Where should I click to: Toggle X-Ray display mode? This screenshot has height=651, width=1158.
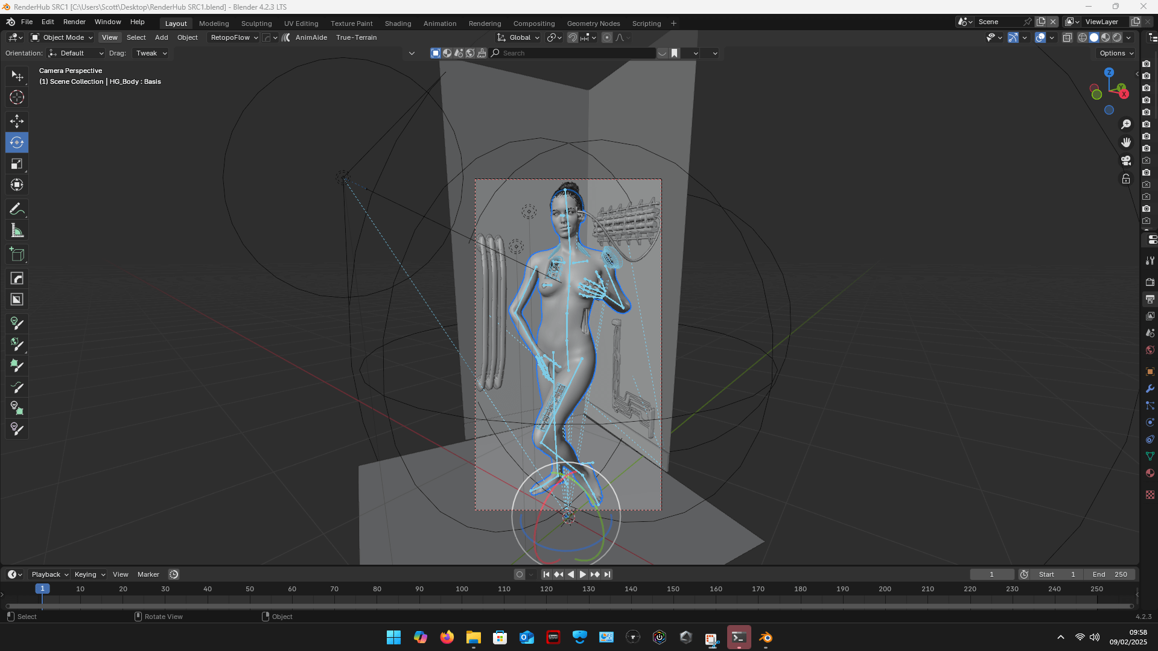[x=1067, y=37]
